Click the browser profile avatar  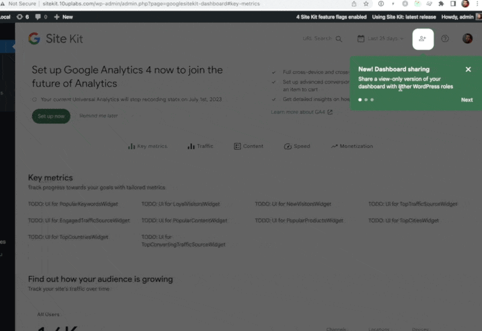465,4
